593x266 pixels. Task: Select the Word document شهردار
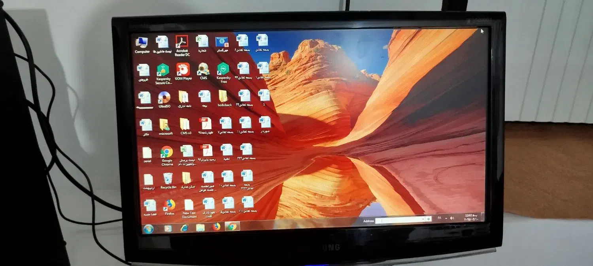[265, 125]
